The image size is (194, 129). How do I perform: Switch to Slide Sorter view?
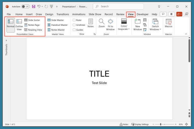click(32, 20)
